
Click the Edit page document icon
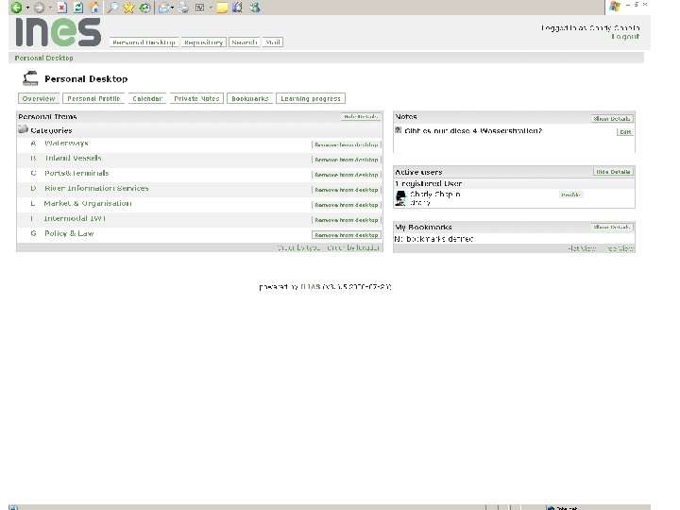coord(200,8)
